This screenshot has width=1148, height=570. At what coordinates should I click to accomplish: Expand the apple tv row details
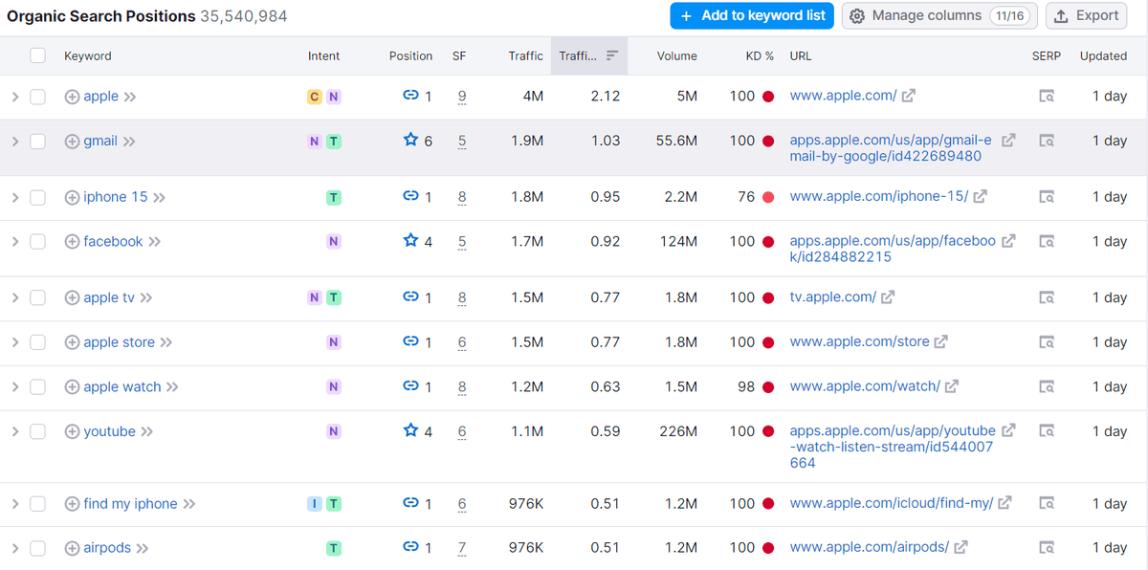pyautogui.click(x=14, y=298)
